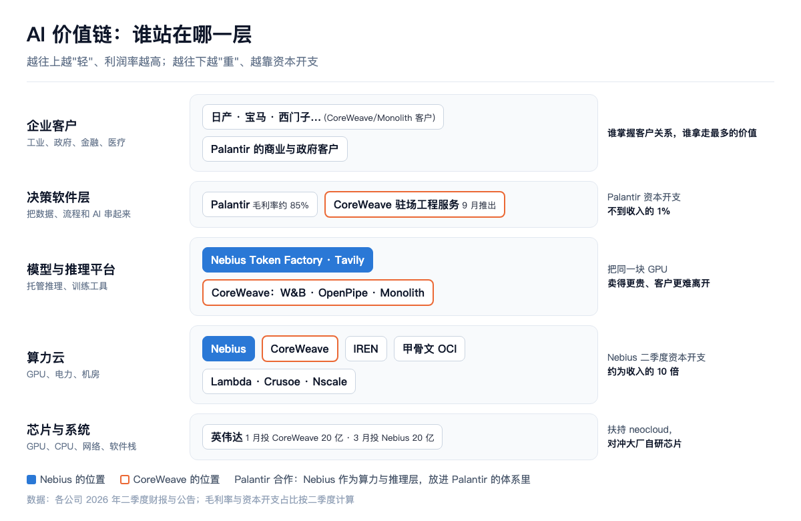The width and height of the screenshot is (801, 521).
Task: Click the bold text '卖得更贵、客户更难离开'
Action: [659, 283]
